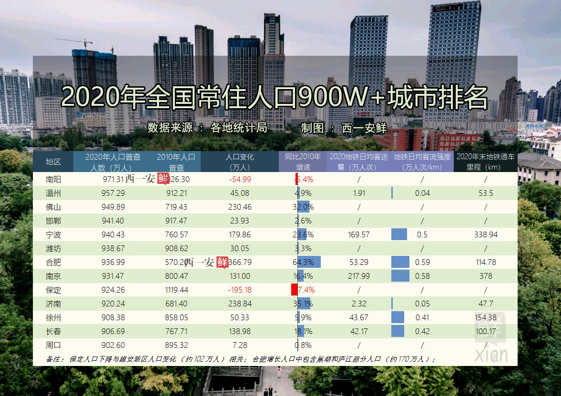Click the red decline bar in 保定 row
This screenshot has height=396, width=561.
click(x=295, y=290)
